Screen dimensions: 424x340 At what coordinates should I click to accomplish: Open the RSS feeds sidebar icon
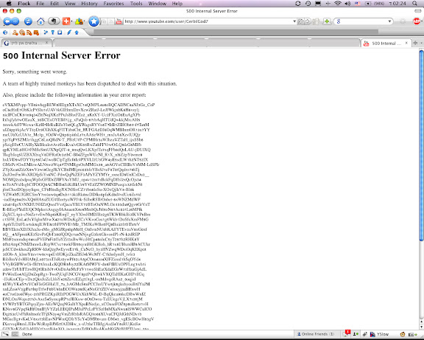click(29, 32)
